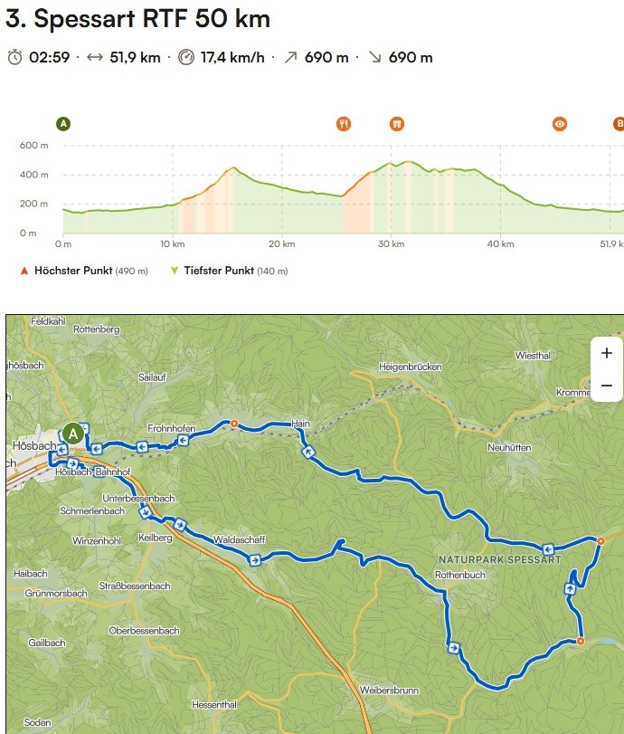This screenshot has height=734, width=624.
Task: Click the direction arrow near Hain
Action: coord(308,451)
